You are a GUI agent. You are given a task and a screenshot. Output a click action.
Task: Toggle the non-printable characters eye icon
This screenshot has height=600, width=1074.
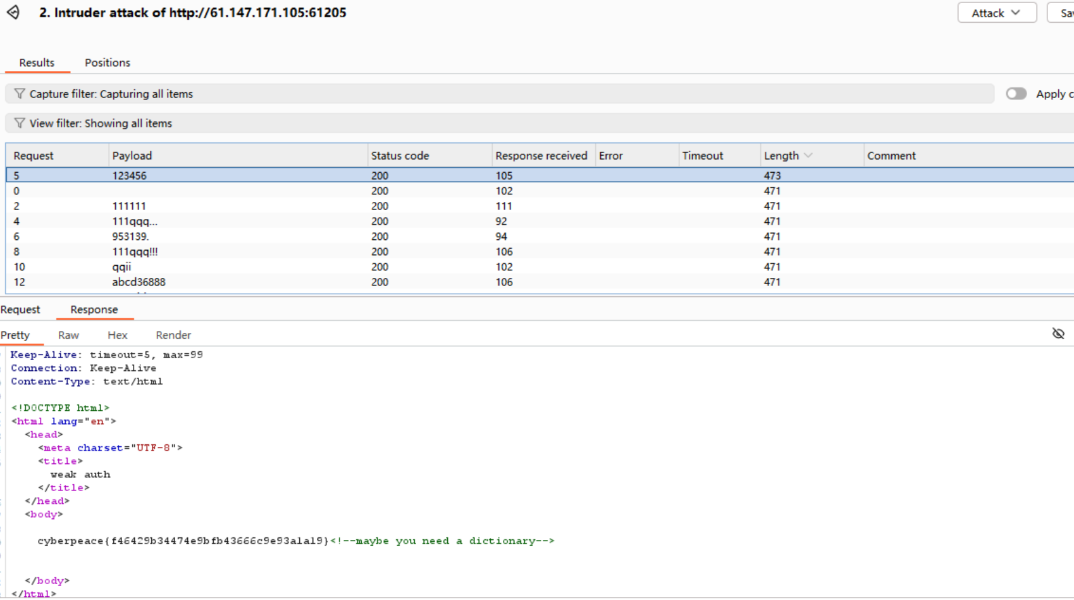[1058, 334]
